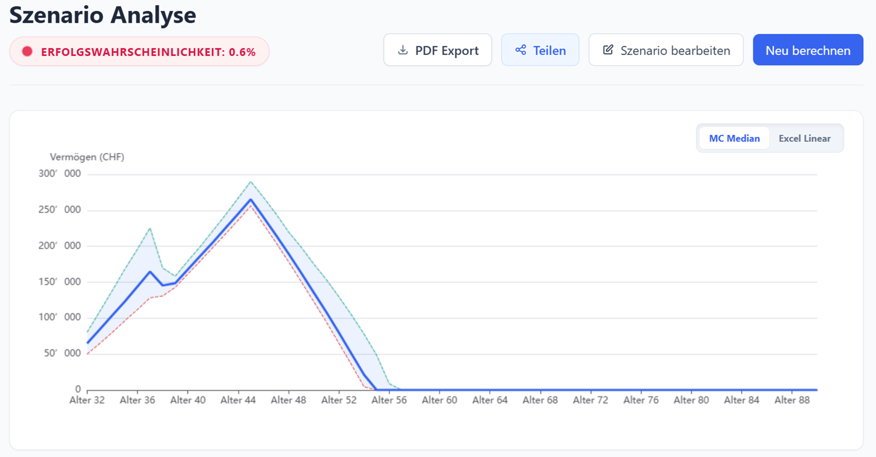876x457 pixels.
Task: Click the Alter 60 axis label
Action: pos(440,400)
